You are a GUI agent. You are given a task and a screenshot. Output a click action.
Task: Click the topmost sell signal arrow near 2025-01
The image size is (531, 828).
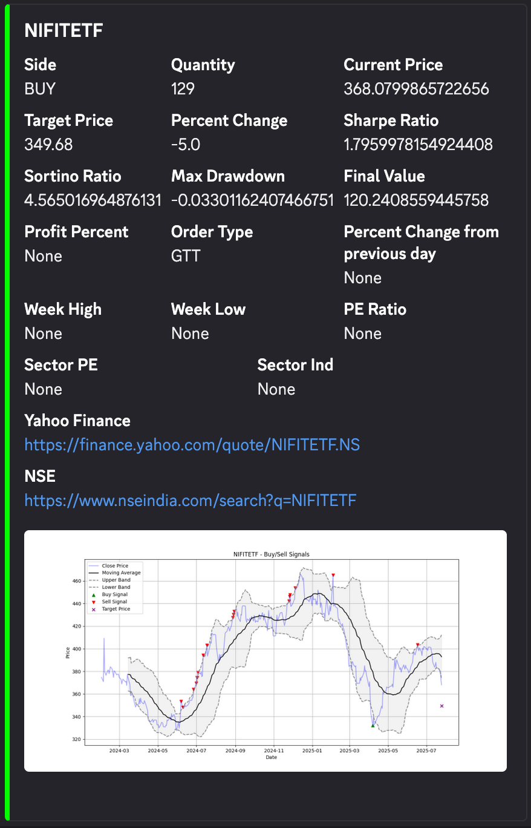click(x=333, y=575)
